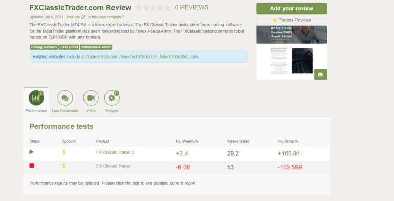This screenshot has height=201, width=394.
Task: Click the 0 REVIEWS count text
Action: click(192, 8)
